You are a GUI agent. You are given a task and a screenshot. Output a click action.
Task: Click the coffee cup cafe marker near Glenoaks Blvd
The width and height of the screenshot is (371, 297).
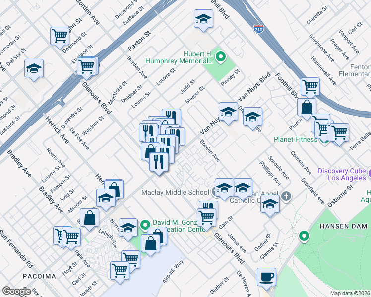[266, 278]
